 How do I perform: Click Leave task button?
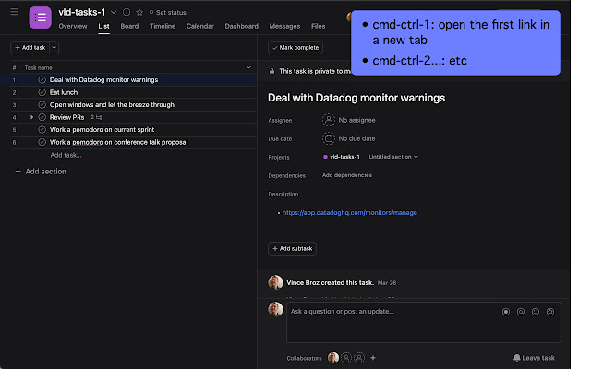tap(534, 358)
